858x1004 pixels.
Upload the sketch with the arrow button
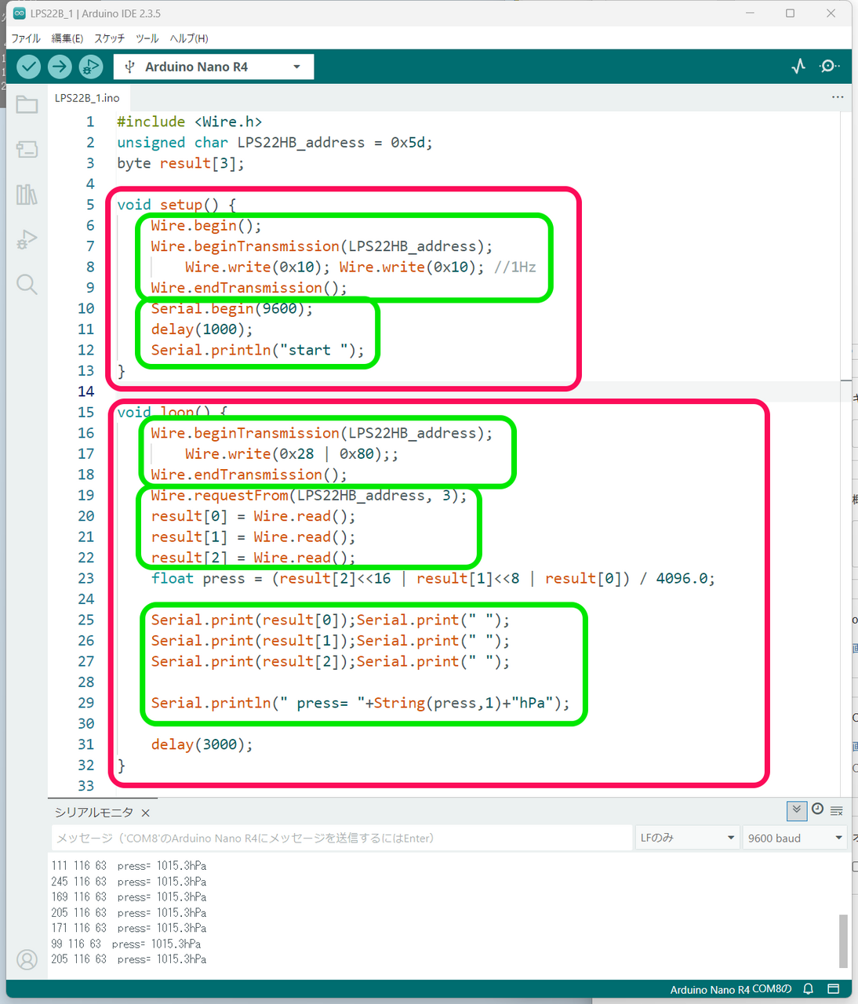60,67
